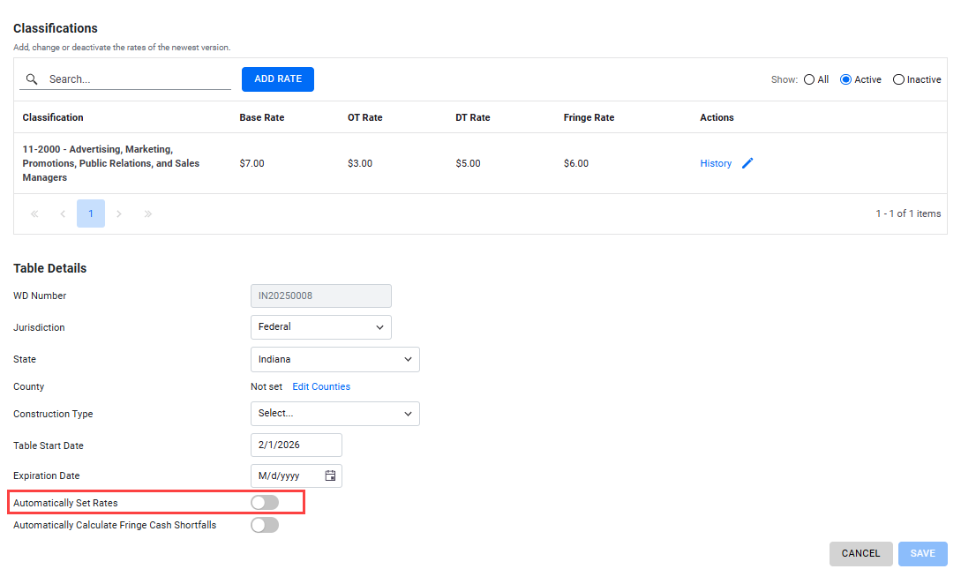Click the search magnifier icon

pos(32,79)
